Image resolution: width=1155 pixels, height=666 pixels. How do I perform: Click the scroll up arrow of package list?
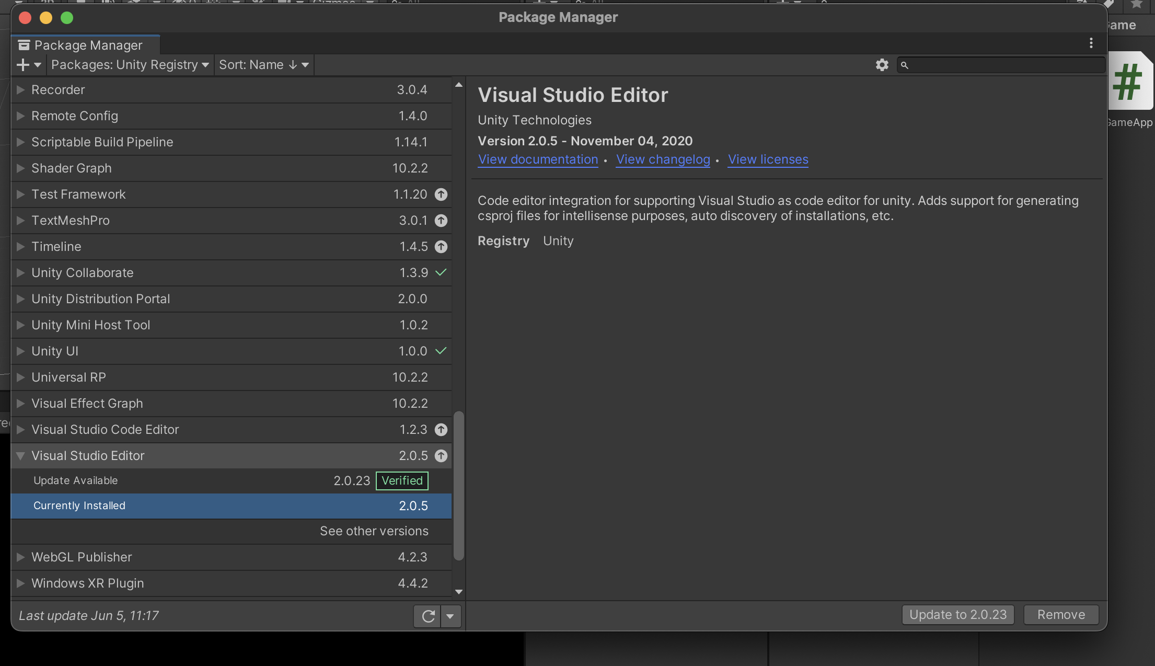click(459, 85)
